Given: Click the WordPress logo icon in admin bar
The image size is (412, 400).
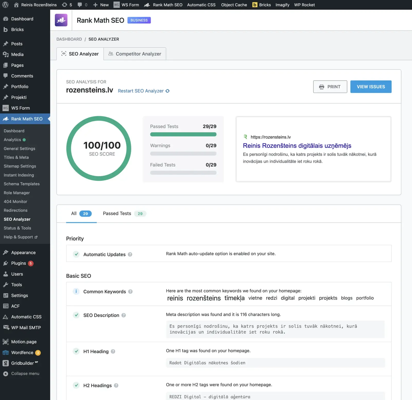Looking at the screenshot, I should click(5, 5).
